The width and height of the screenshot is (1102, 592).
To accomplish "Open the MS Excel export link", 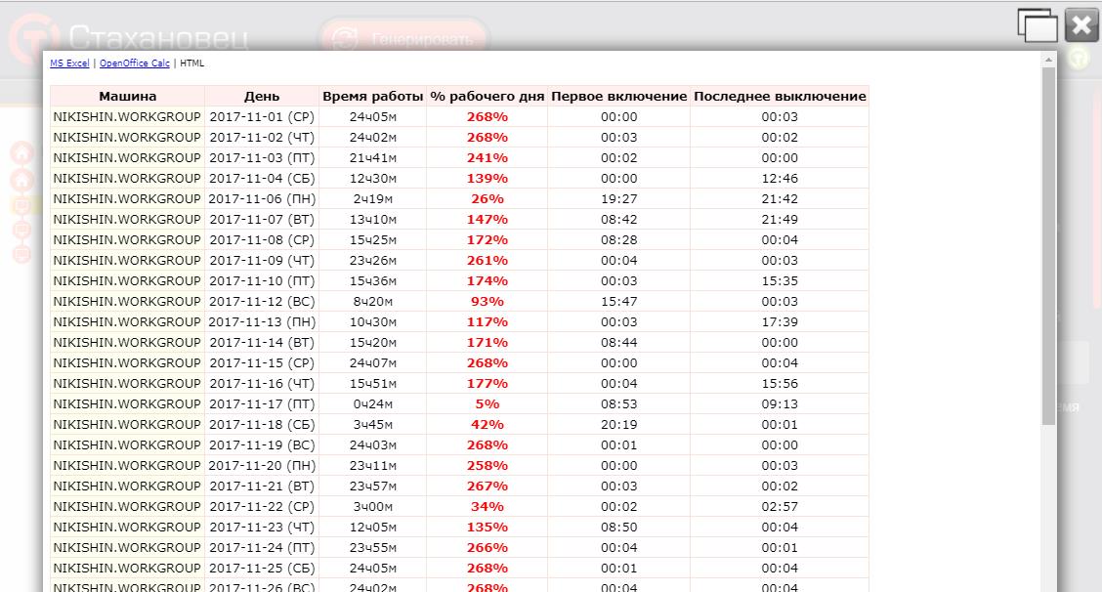I will point(69,63).
